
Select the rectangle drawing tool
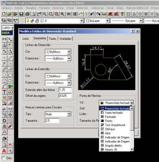[x=10, y=75]
